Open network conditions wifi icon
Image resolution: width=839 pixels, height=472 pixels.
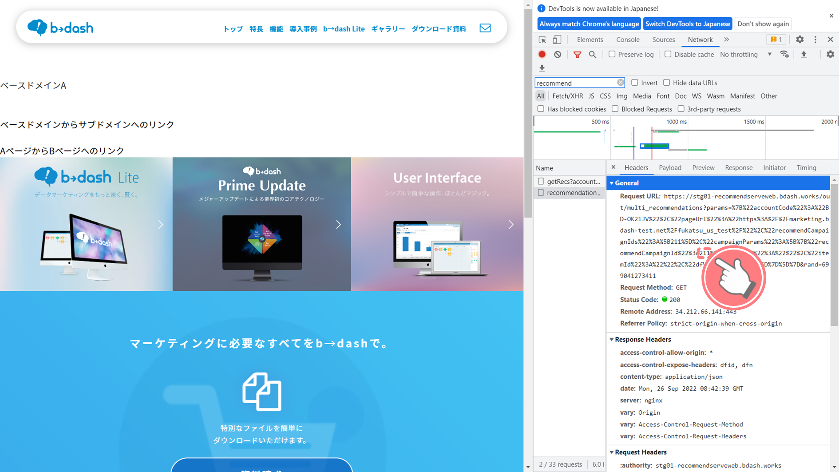784,54
